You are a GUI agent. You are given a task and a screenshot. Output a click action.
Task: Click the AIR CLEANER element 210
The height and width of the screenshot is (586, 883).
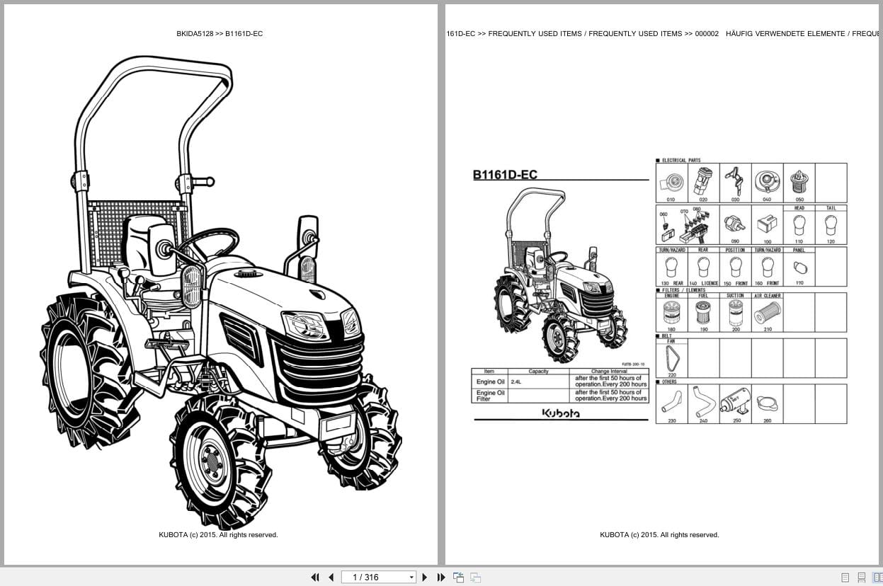pos(768,312)
